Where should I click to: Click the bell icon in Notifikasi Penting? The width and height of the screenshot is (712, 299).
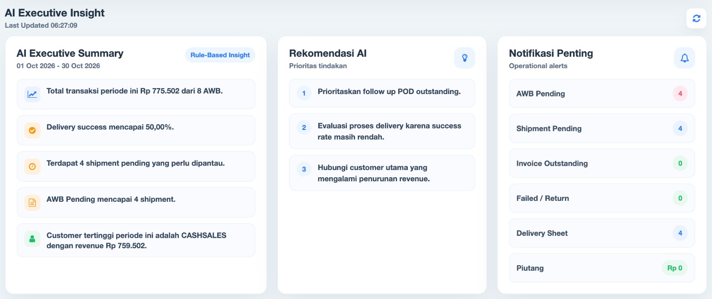tap(684, 58)
